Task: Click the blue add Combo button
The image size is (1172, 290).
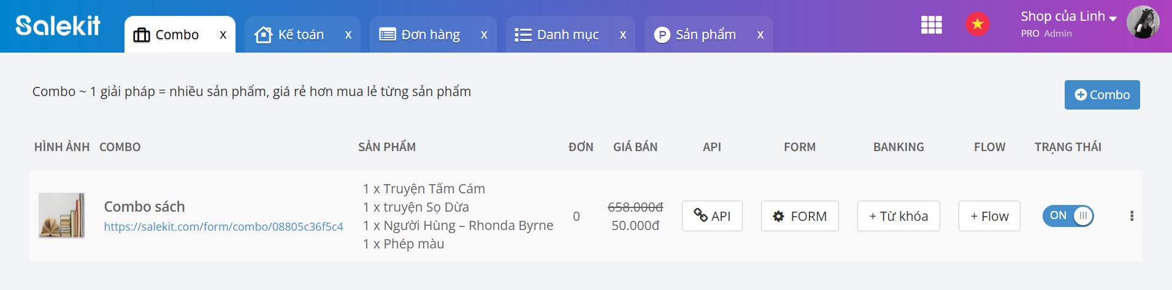Action: [x=1101, y=95]
